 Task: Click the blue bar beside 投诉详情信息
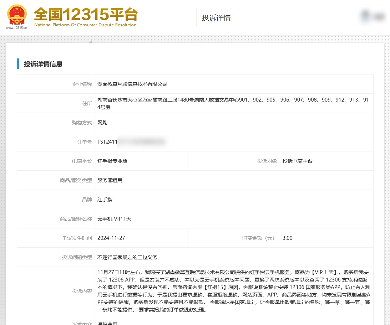coord(18,64)
